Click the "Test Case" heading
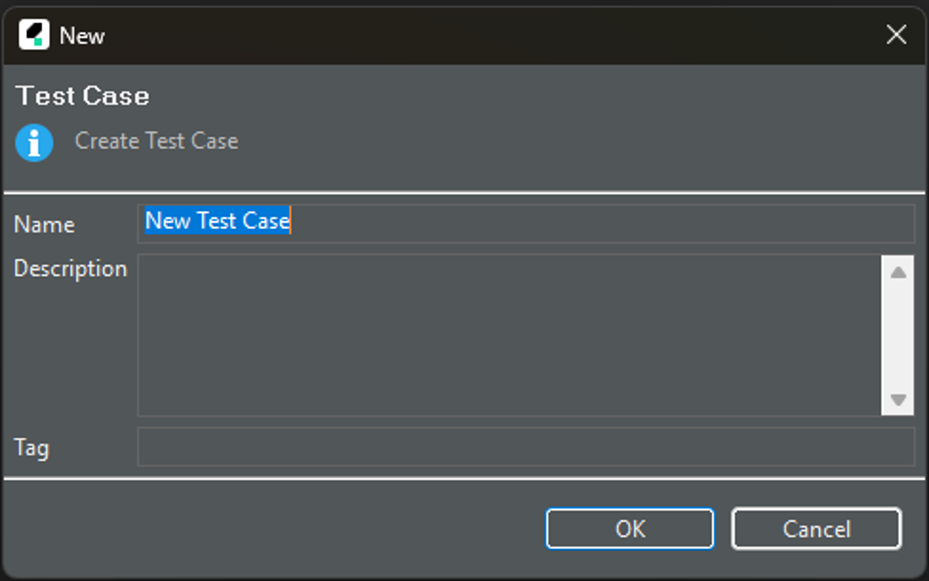Image resolution: width=929 pixels, height=581 pixels. [x=82, y=96]
